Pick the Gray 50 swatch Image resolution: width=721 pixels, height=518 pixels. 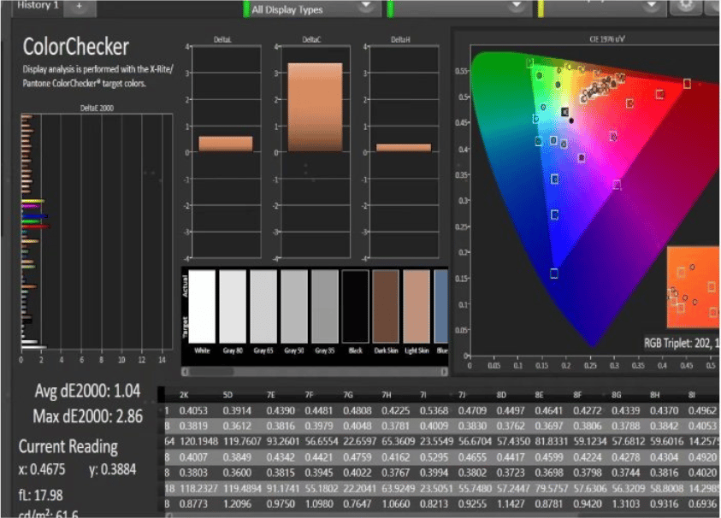(x=294, y=306)
